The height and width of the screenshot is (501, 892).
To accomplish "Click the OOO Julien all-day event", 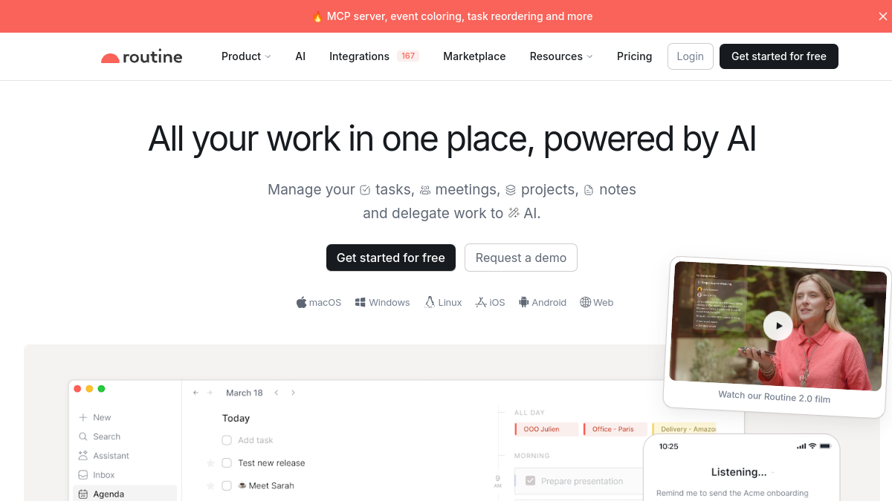I will coord(546,429).
